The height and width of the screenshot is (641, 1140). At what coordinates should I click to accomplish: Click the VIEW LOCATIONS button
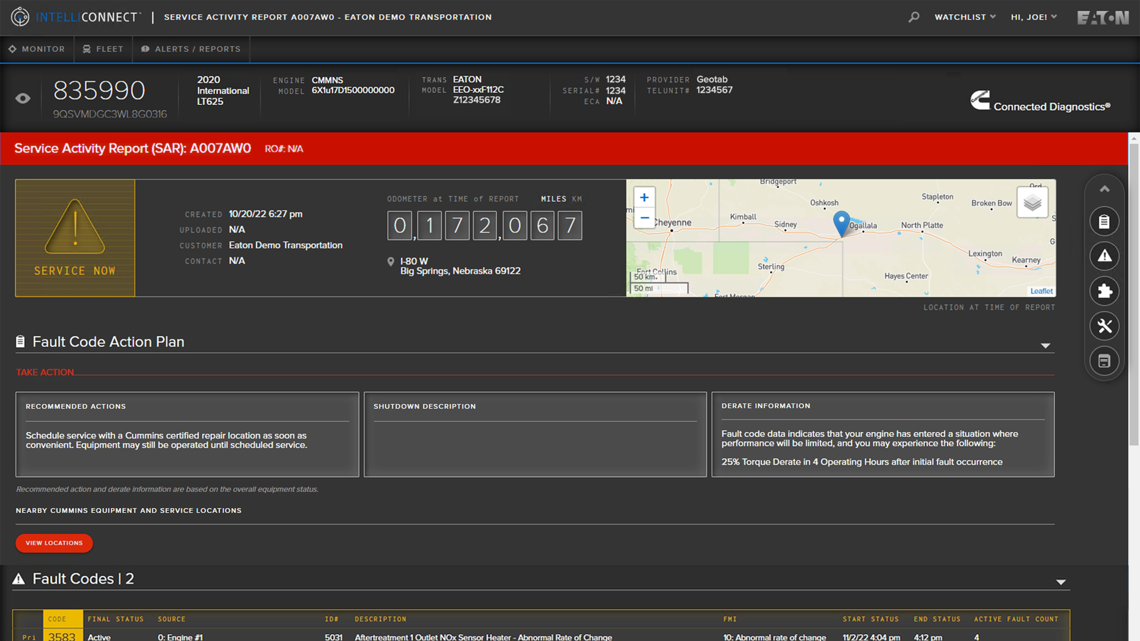[x=54, y=542]
